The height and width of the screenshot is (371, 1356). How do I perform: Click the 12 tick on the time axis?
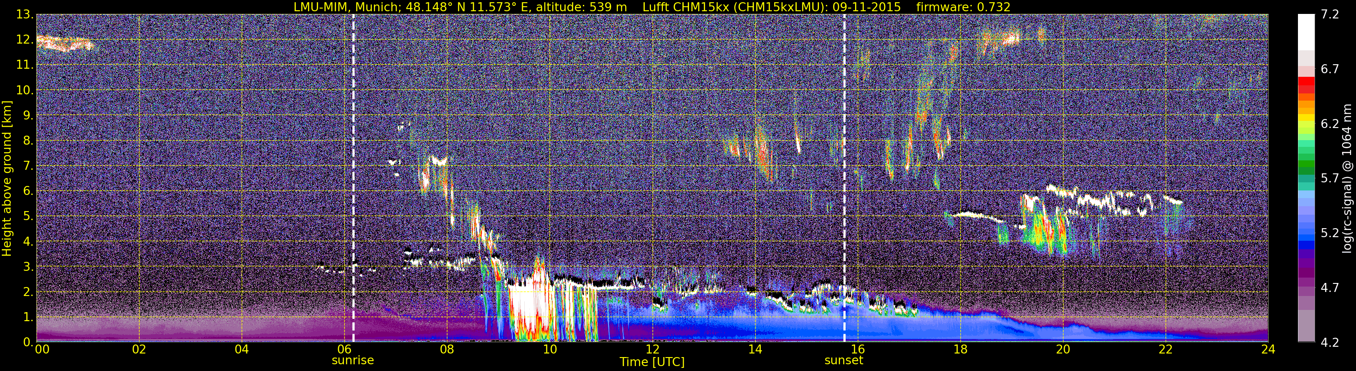point(652,349)
